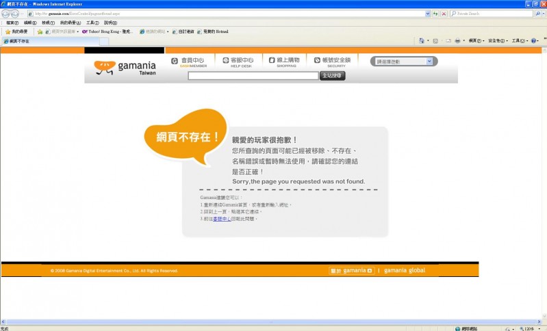Click the magnifier search button

coord(538,14)
